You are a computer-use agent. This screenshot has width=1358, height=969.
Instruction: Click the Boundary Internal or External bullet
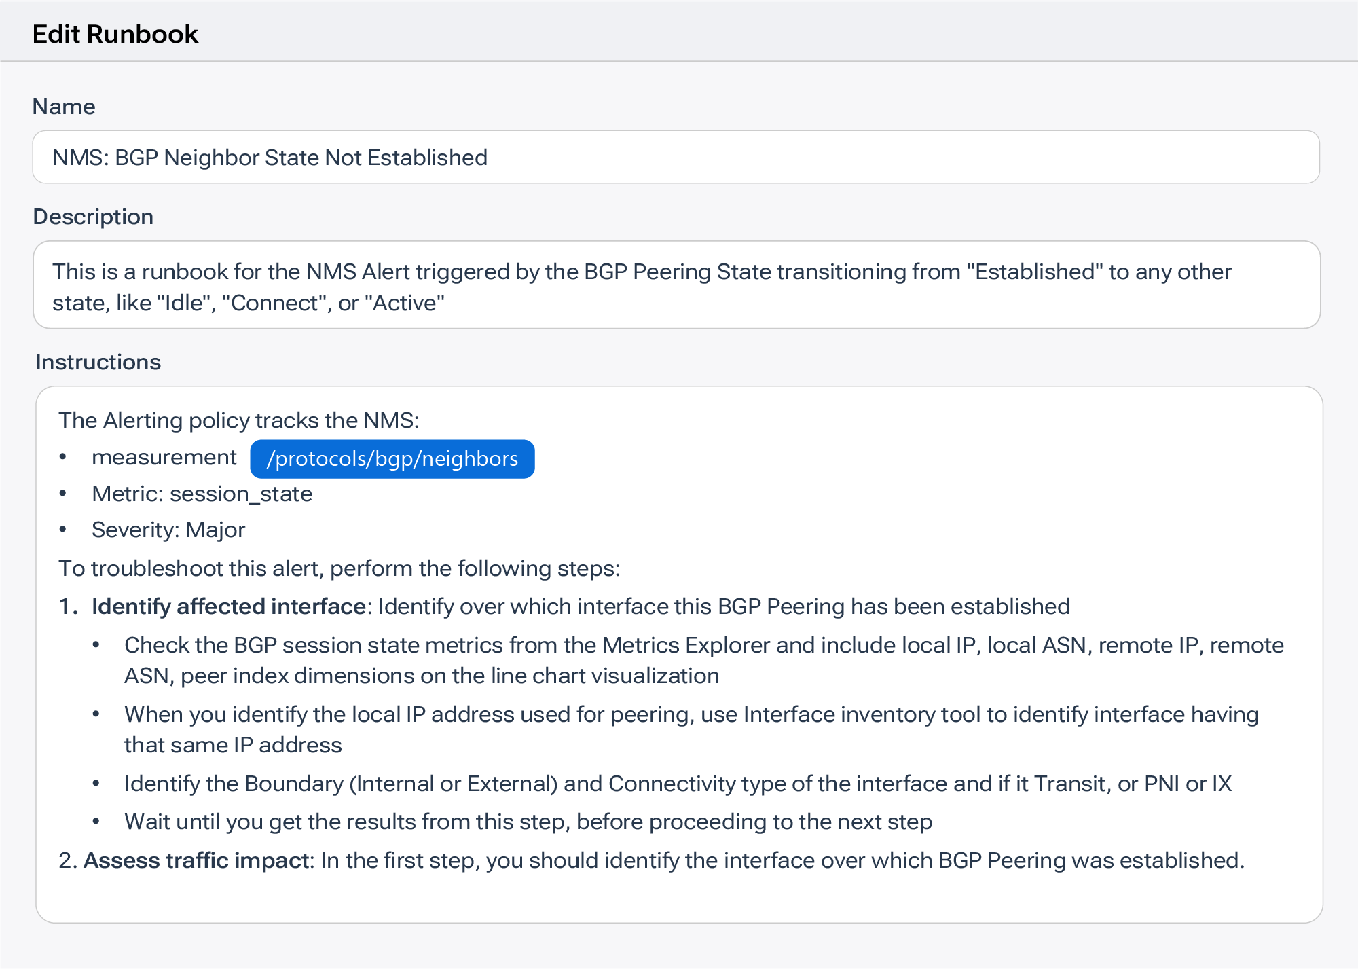pyautogui.click(x=678, y=784)
